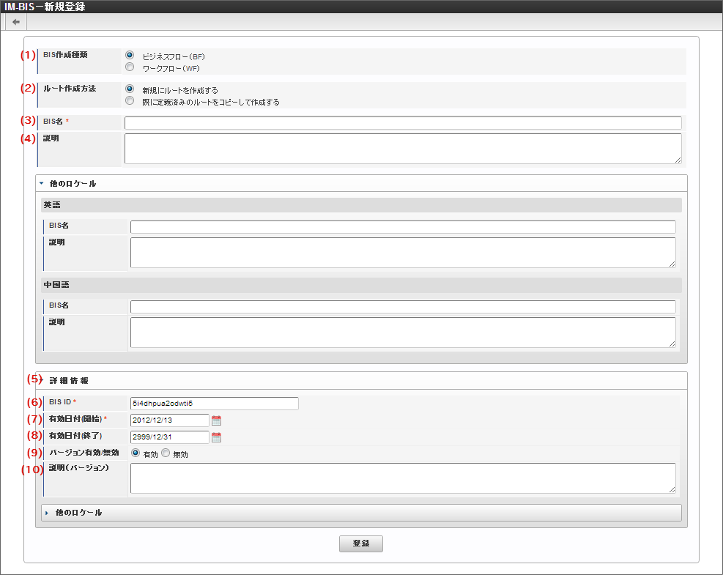Click the 有効日付(終了) date field
Image resolution: width=723 pixels, height=575 pixels.
[170, 437]
